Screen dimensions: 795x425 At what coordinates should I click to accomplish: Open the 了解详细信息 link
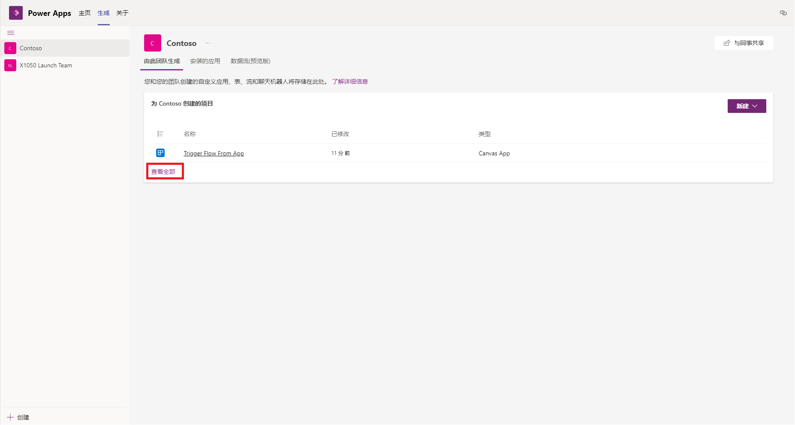pos(350,82)
